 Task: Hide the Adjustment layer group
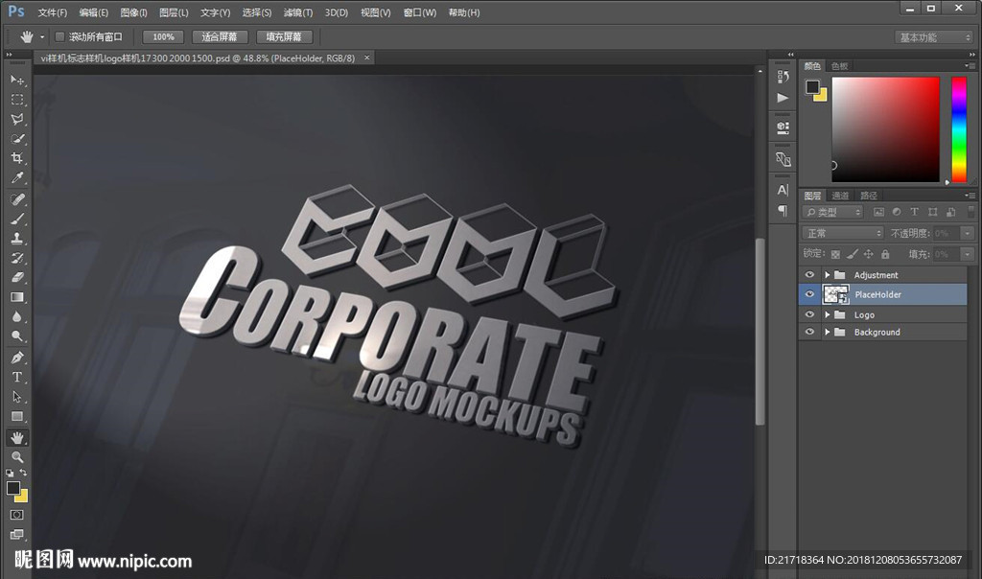(x=810, y=275)
